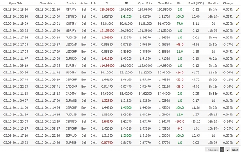Edit the USDCAD trade row
Image resolution: width=241 pixels, height=152 pixels.
tap(238, 45)
